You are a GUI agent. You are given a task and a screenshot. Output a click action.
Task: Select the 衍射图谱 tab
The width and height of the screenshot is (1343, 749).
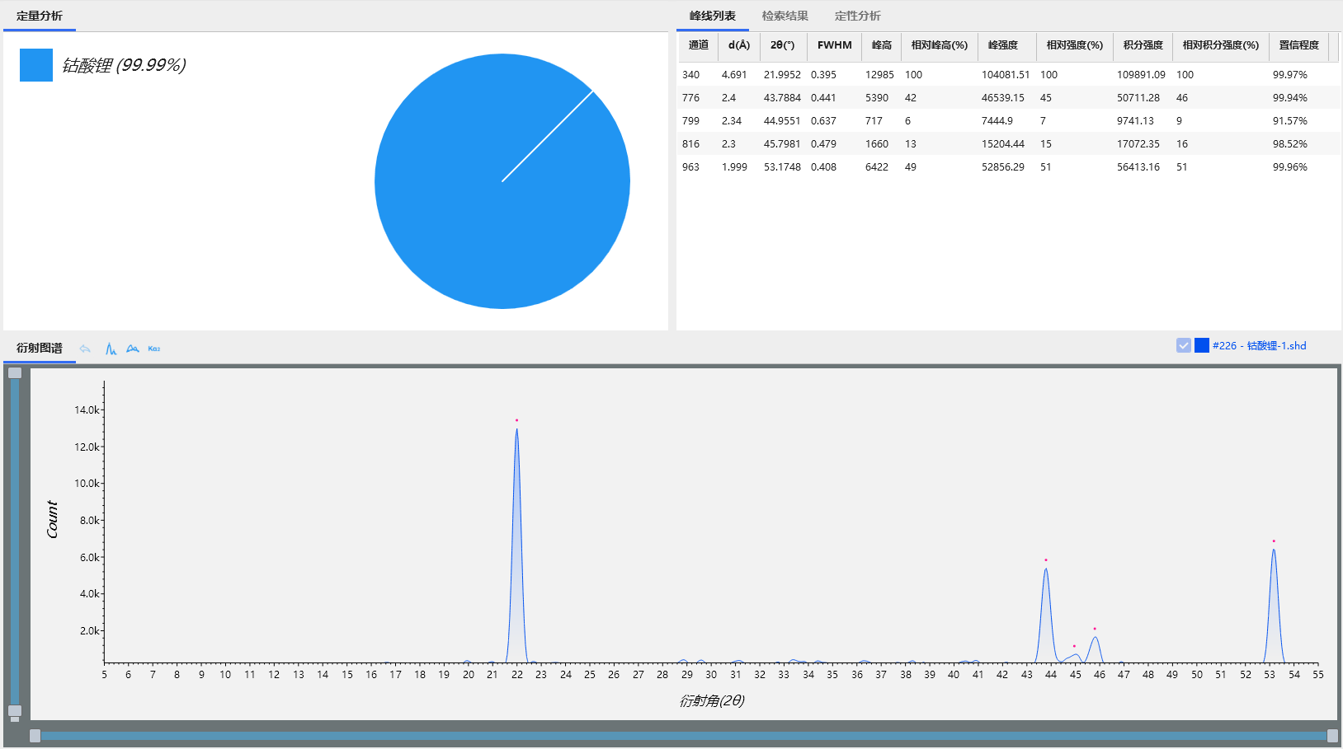pyautogui.click(x=40, y=348)
